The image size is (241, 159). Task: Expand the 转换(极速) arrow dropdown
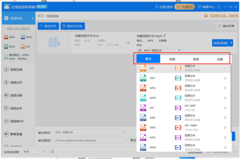231,43
